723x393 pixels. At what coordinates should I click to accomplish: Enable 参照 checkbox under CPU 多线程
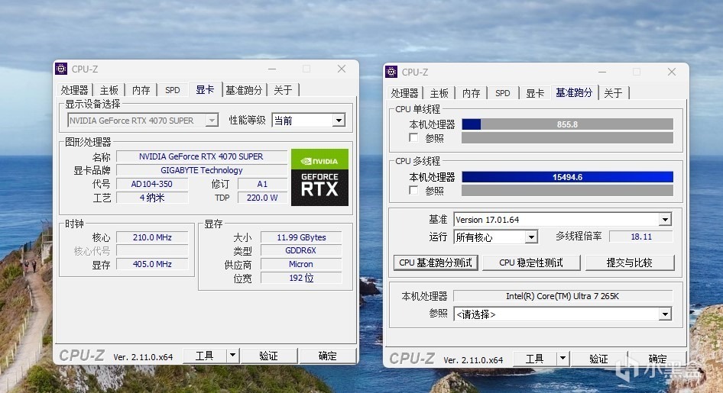click(x=413, y=190)
